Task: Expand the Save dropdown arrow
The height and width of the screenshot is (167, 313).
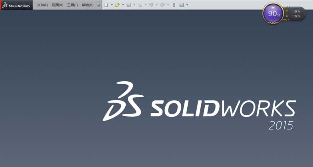Action: [x=134, y=5]
